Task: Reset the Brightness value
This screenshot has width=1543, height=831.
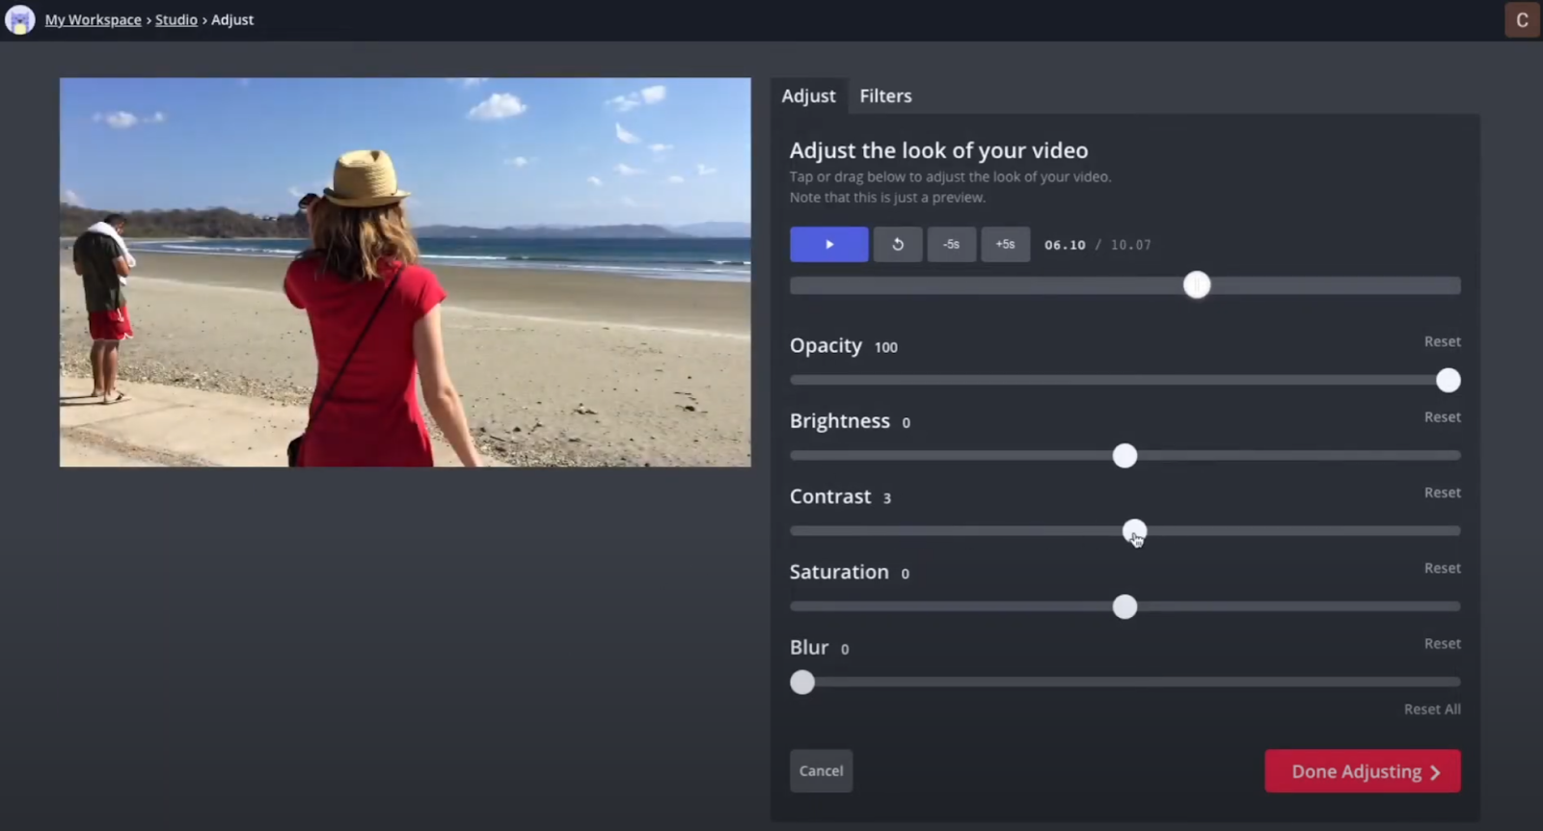Action: (1442, 417)
